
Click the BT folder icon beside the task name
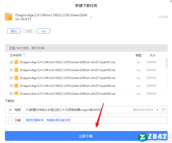point(9,17)
